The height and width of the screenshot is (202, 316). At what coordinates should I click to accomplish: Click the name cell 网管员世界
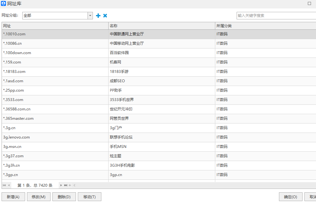pyautogui.click(x=162, y=119)
